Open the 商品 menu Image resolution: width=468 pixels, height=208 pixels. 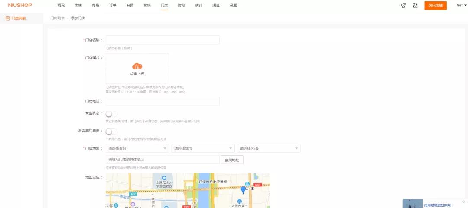click(95, 5)
